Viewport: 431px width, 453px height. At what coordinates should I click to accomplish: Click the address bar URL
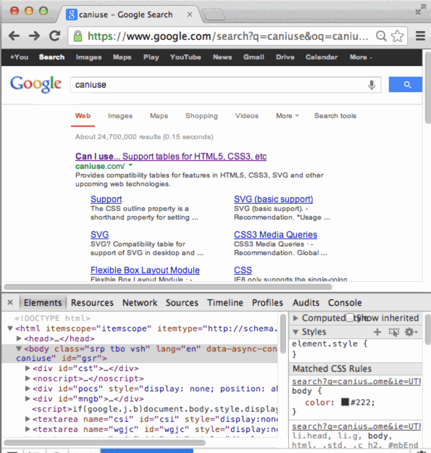coord(228,36)
